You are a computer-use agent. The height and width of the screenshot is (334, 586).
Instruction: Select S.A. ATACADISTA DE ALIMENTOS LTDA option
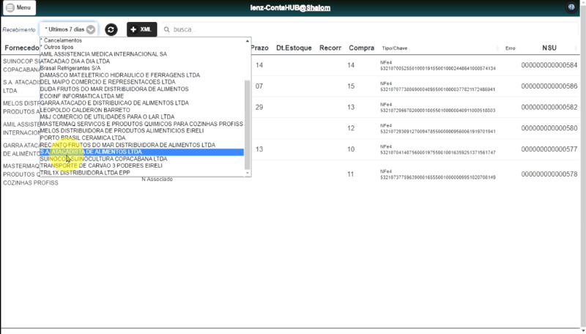click(x=141, y=152)
